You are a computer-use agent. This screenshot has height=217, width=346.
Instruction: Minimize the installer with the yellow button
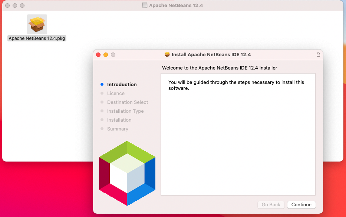pyautogui.click(x=106, y=55)
